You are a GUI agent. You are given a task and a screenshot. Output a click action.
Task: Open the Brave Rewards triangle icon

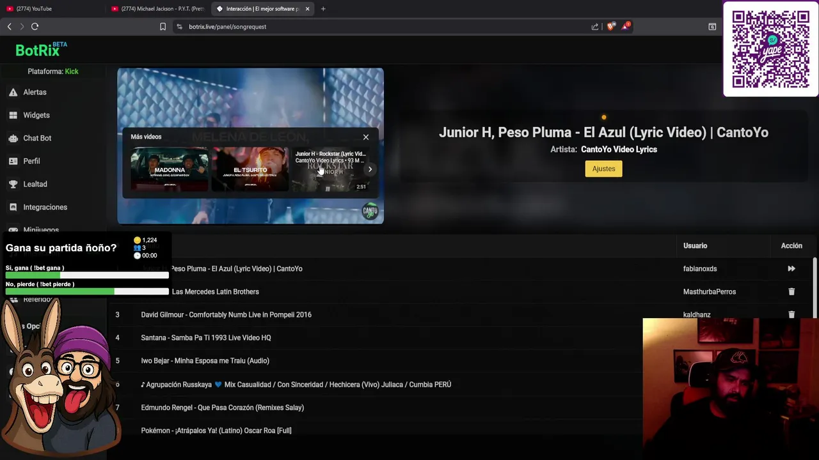click(626, 27)
